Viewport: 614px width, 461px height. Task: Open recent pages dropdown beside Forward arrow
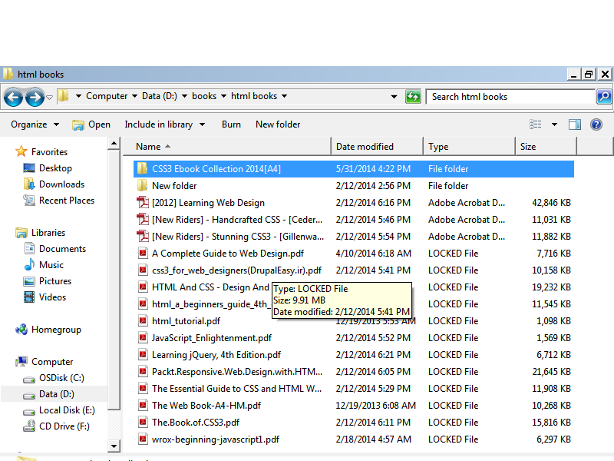[x=49, y=98]
